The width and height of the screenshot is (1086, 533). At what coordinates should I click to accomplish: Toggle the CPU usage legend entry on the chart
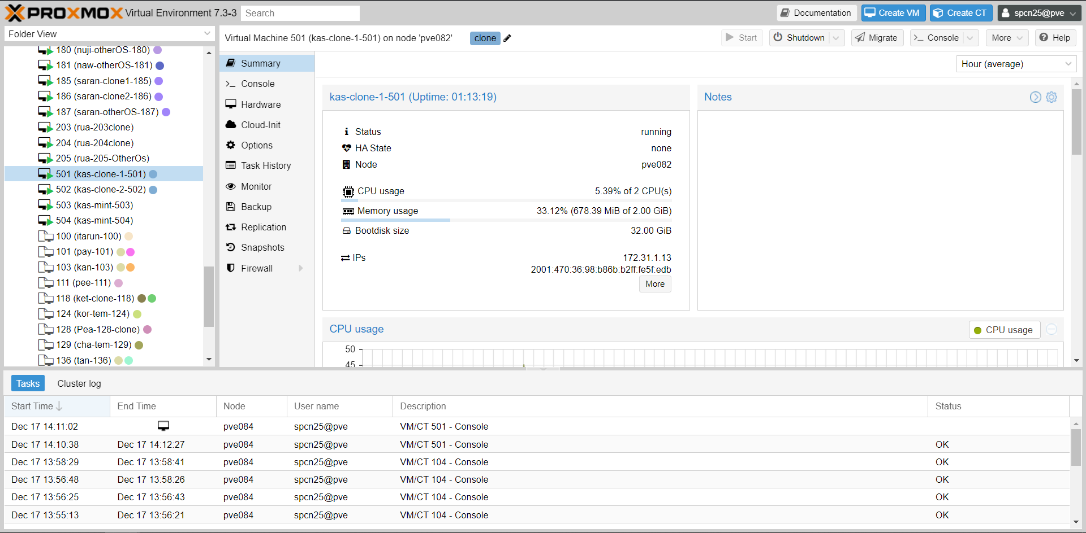(1003, 329)
